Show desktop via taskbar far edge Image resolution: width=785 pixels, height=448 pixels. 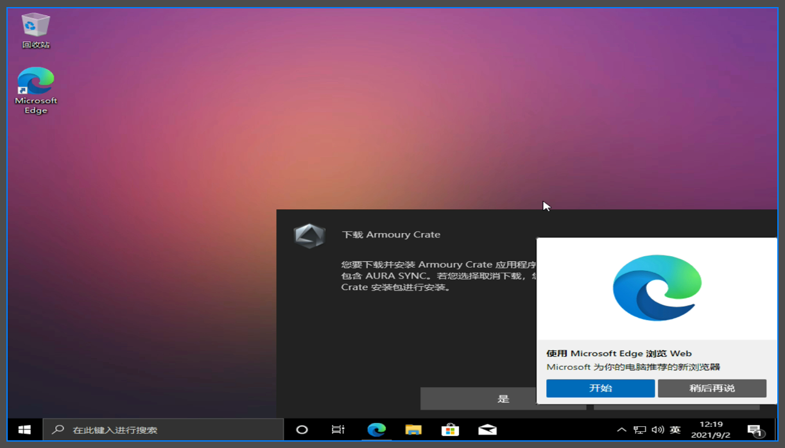pyautogui.click(x=775, y=429)
